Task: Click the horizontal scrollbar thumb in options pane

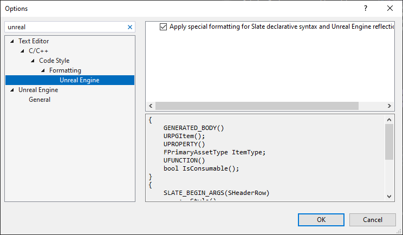Action: [257, 106]
